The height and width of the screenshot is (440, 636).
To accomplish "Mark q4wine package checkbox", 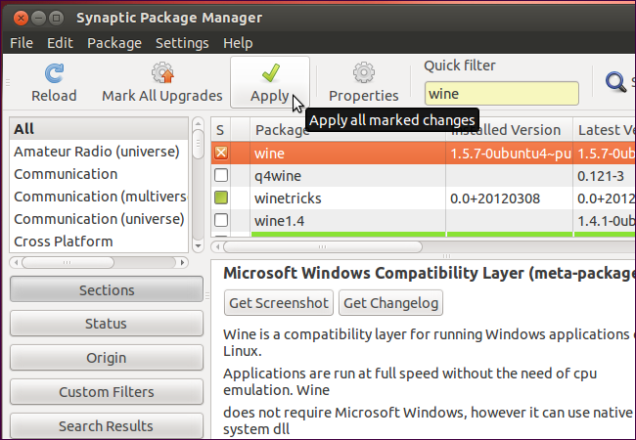I will [x=221, y=175].
